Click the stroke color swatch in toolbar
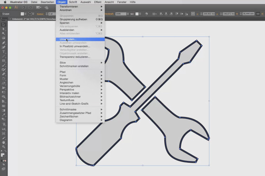 pos(4,157)
